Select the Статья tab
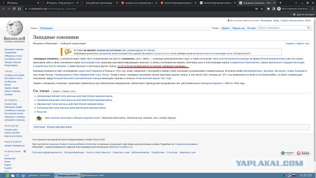 34,28
